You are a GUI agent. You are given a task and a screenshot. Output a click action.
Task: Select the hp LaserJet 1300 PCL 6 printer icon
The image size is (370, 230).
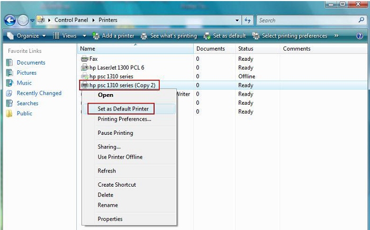85,68
